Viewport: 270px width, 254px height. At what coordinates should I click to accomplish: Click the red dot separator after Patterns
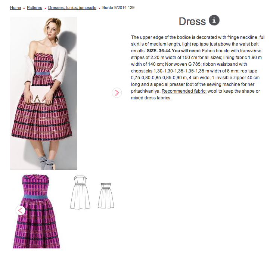tap(45, 8)
